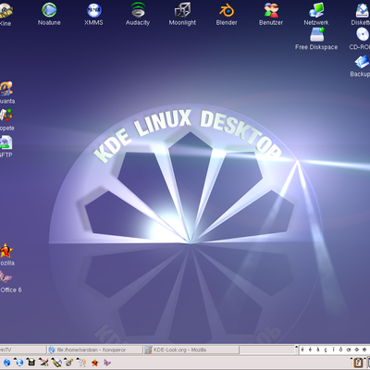Open the Klipper clipboard tray icon
The image size is (370, 370).
tap(358, 363)
